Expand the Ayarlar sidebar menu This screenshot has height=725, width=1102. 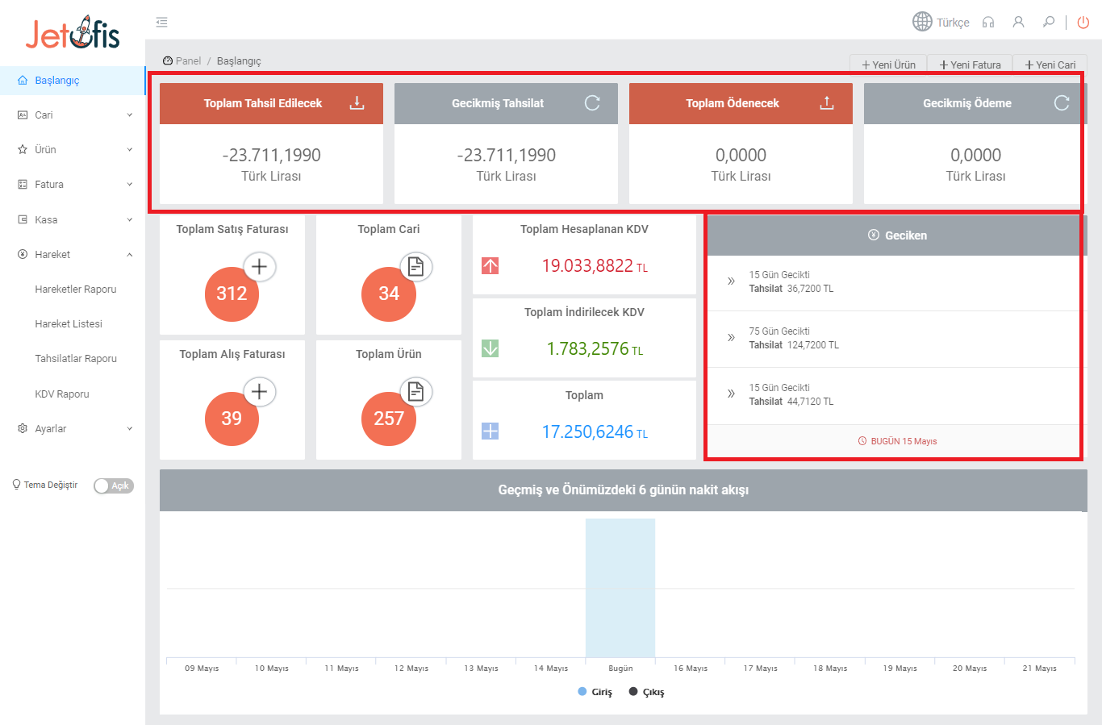[x=73, y=429]
